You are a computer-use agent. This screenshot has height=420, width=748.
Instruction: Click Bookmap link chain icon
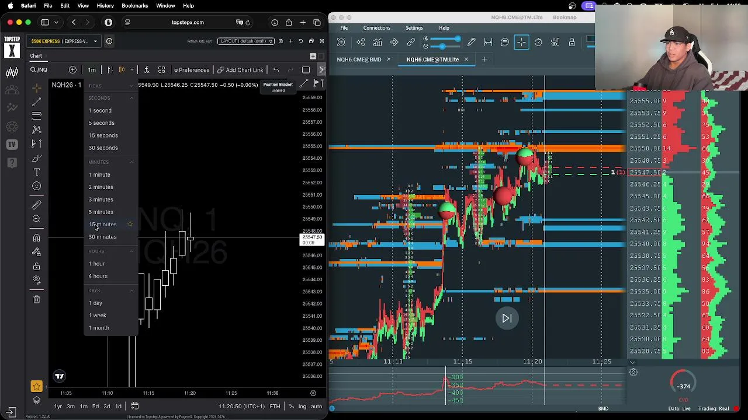[411, 42]
